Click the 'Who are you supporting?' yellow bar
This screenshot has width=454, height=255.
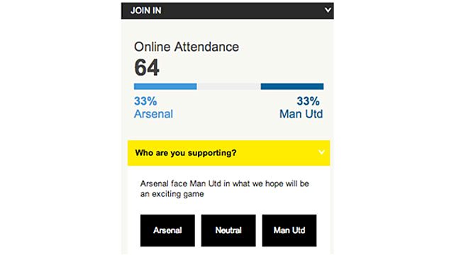228,153
